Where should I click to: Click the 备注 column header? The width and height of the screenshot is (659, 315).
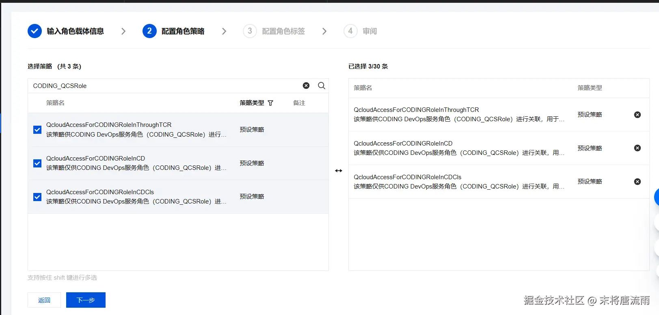point(299,103)
